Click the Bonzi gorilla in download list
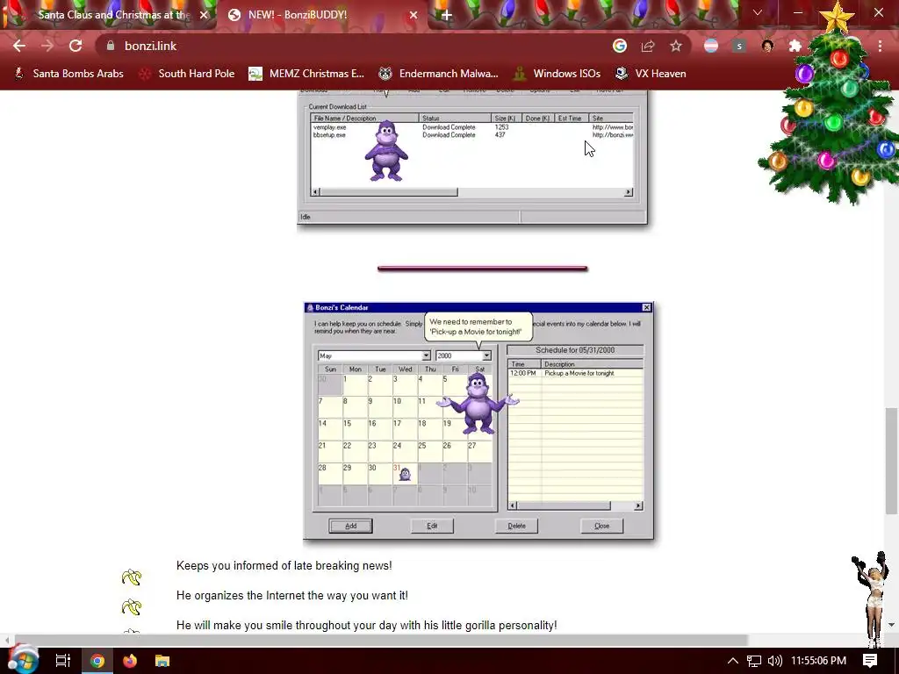899x674 pixels. (x=386, y=151)
